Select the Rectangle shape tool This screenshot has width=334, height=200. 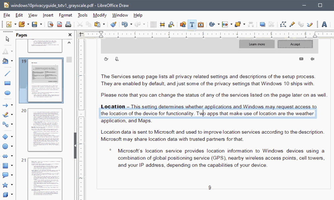click(7, 83)
